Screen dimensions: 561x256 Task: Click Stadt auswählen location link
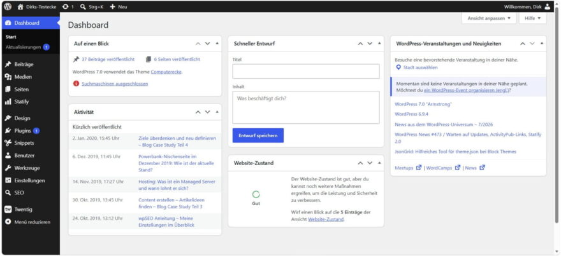click(x=420, y=67)
